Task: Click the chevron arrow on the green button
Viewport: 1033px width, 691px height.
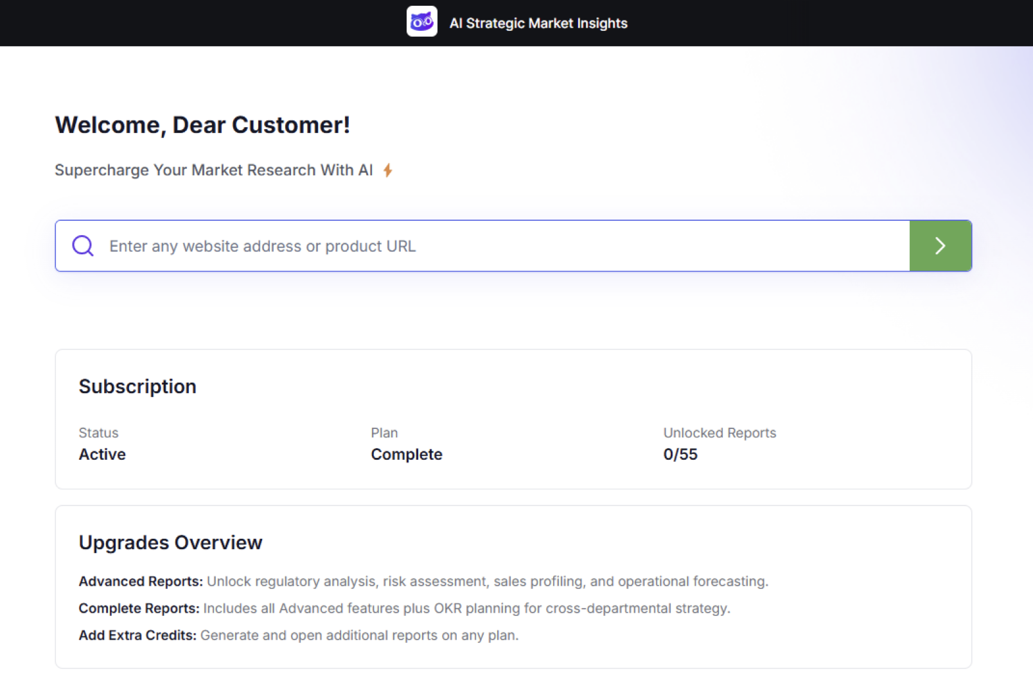Action: (940, 245)
